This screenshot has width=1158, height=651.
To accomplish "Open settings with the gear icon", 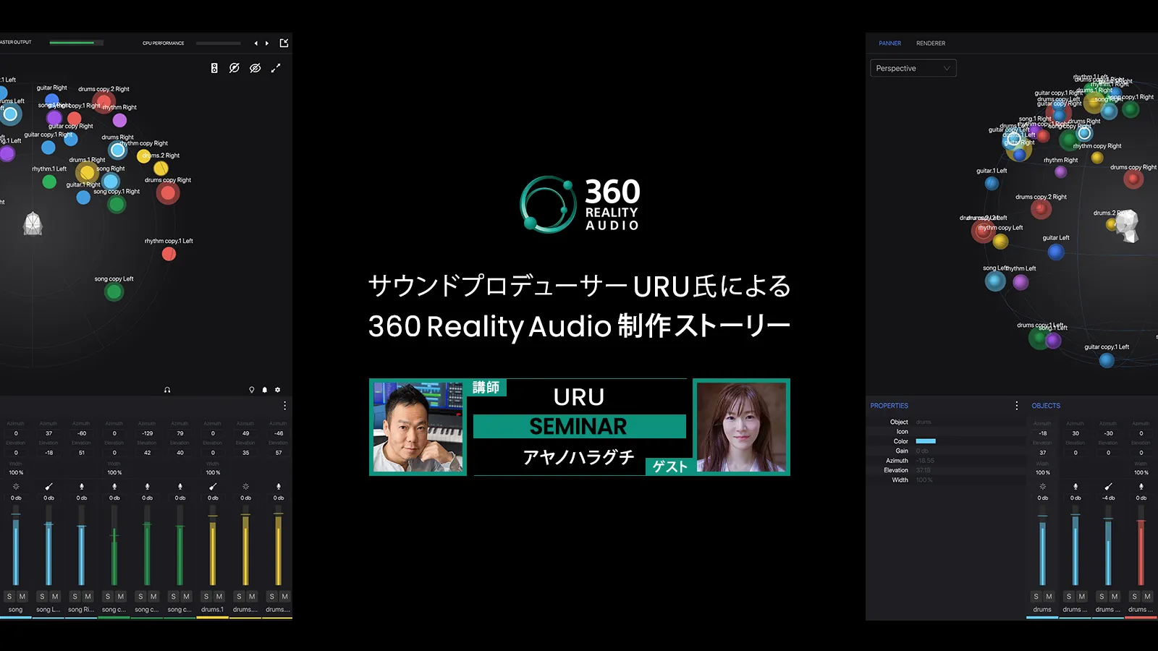I will [278, 390].
